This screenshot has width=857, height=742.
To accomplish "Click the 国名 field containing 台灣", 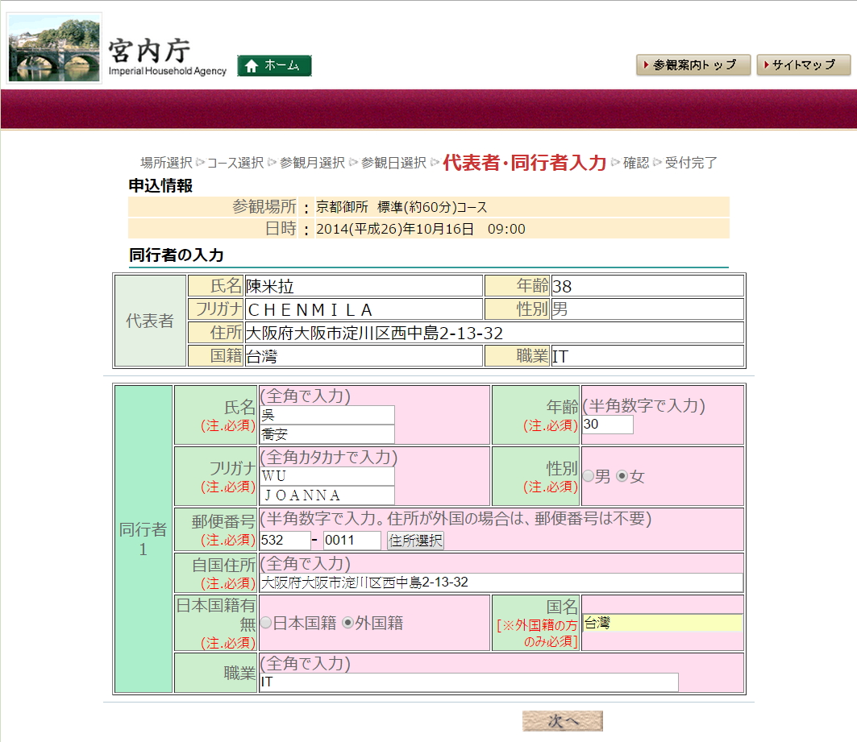I will pos(662,623).
